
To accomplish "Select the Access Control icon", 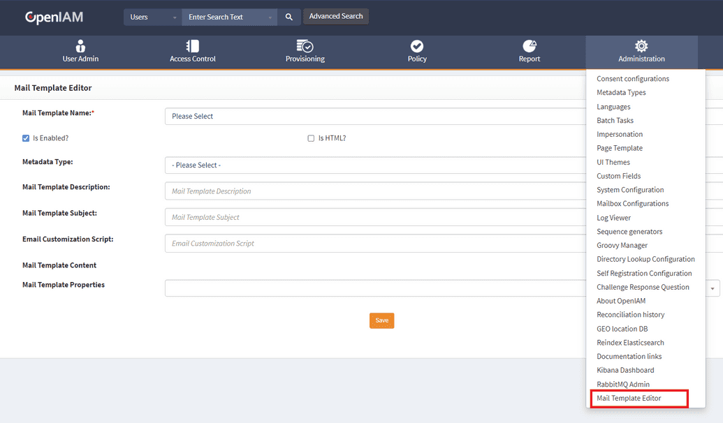I will tap(193, 52).
